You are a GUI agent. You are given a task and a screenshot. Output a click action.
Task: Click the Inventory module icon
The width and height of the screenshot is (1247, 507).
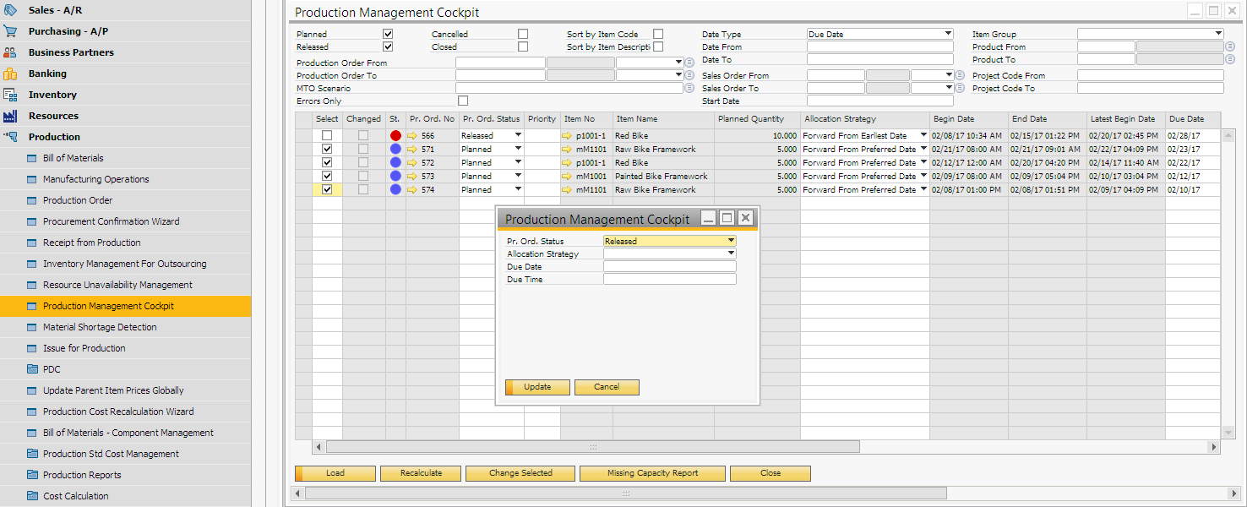tap(10, 95)
